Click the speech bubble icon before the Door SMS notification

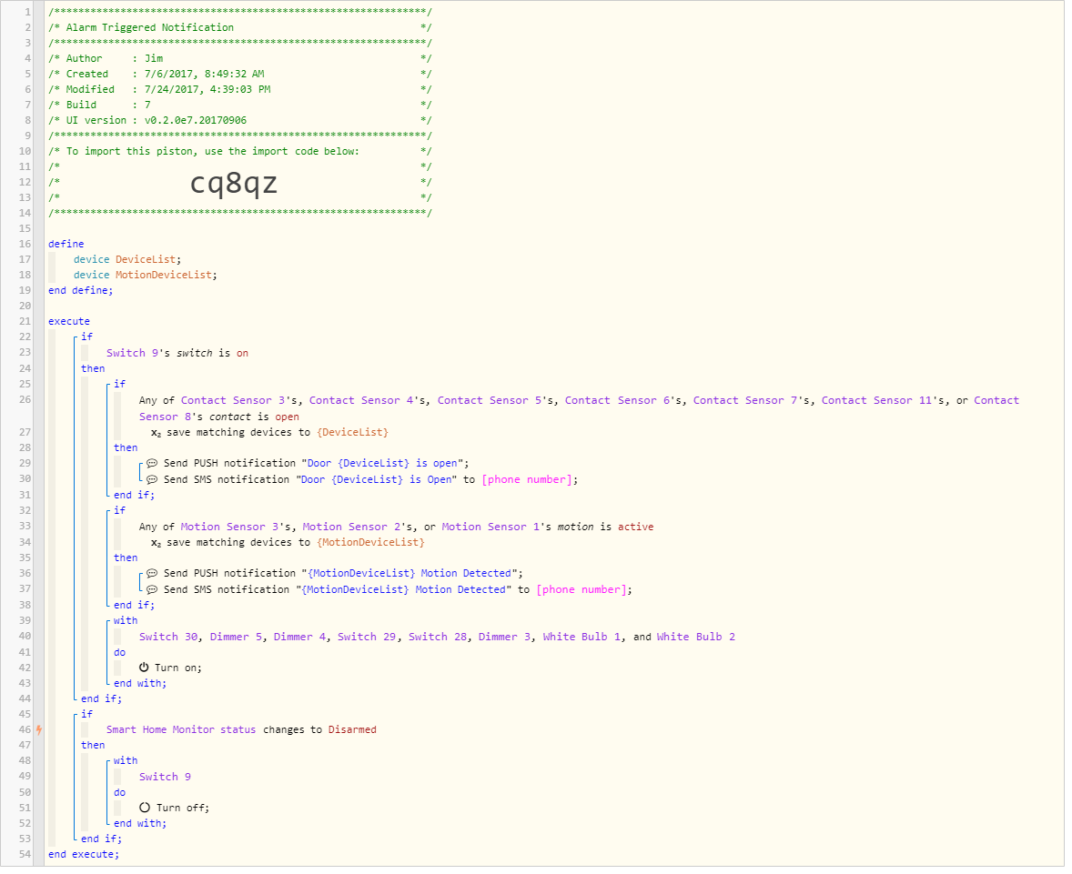152,479
